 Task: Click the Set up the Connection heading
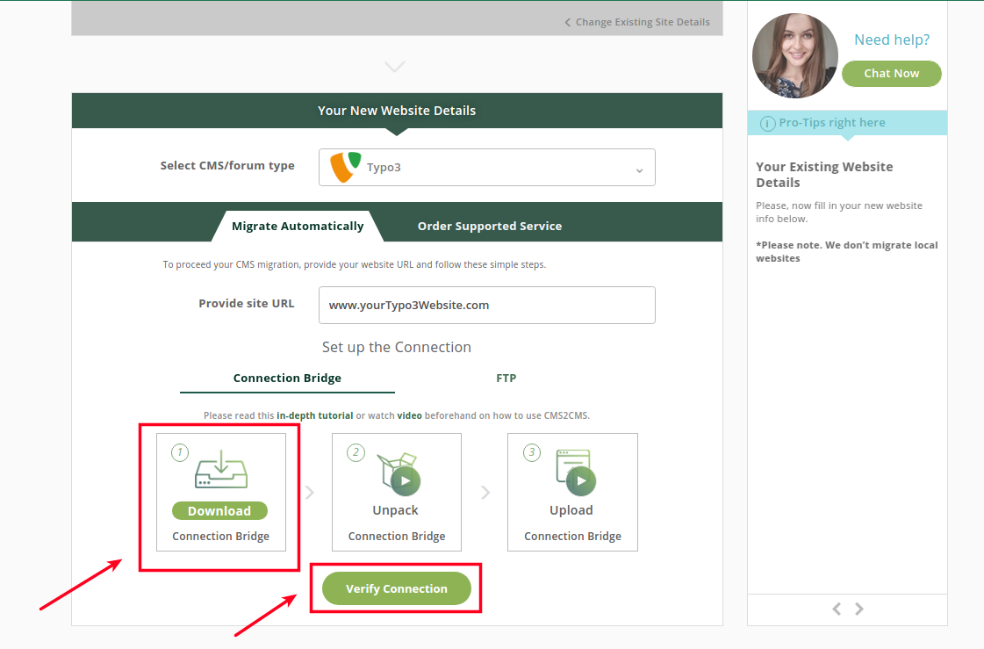point(397,347)
